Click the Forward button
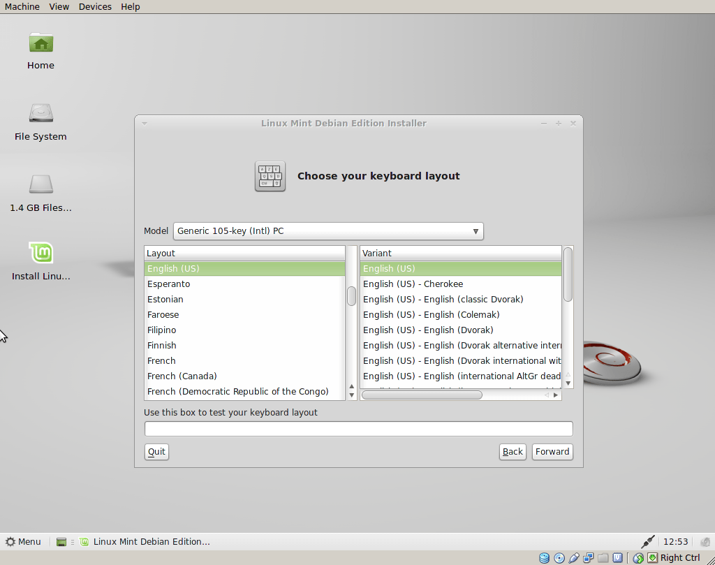 [552, 451]
